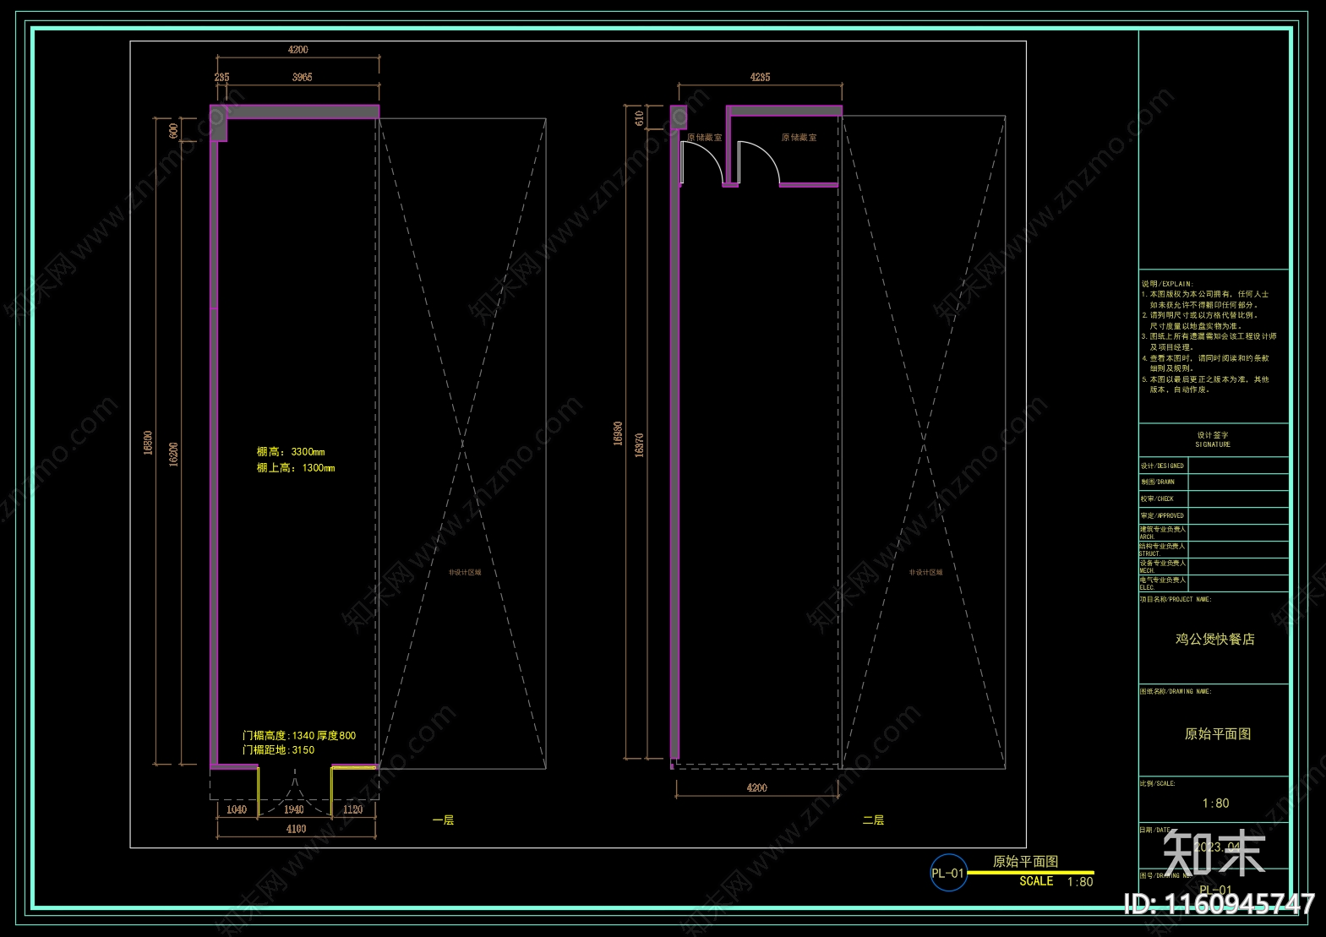Click the 16980 vertical dimension
Viewport: 1326px width, 937px height.
618,433
